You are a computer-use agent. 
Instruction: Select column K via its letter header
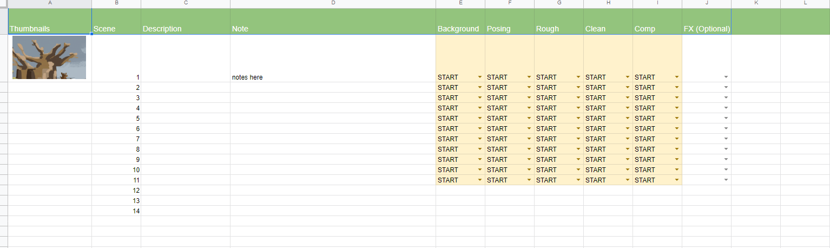pos(756,3)
